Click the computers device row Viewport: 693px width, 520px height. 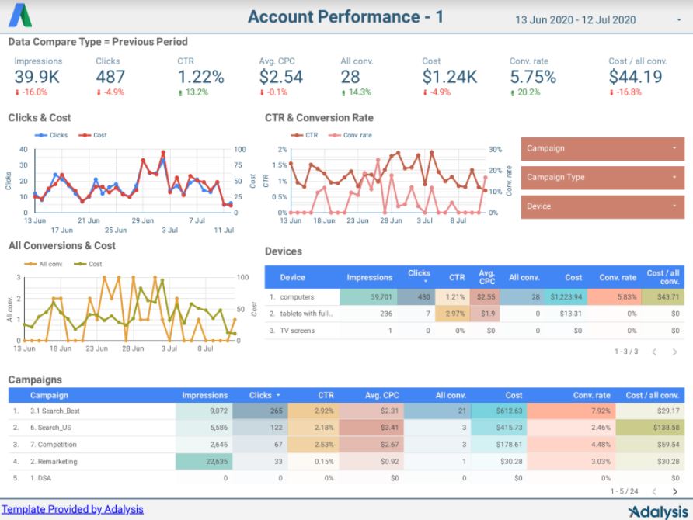click(x=297, y=296)
